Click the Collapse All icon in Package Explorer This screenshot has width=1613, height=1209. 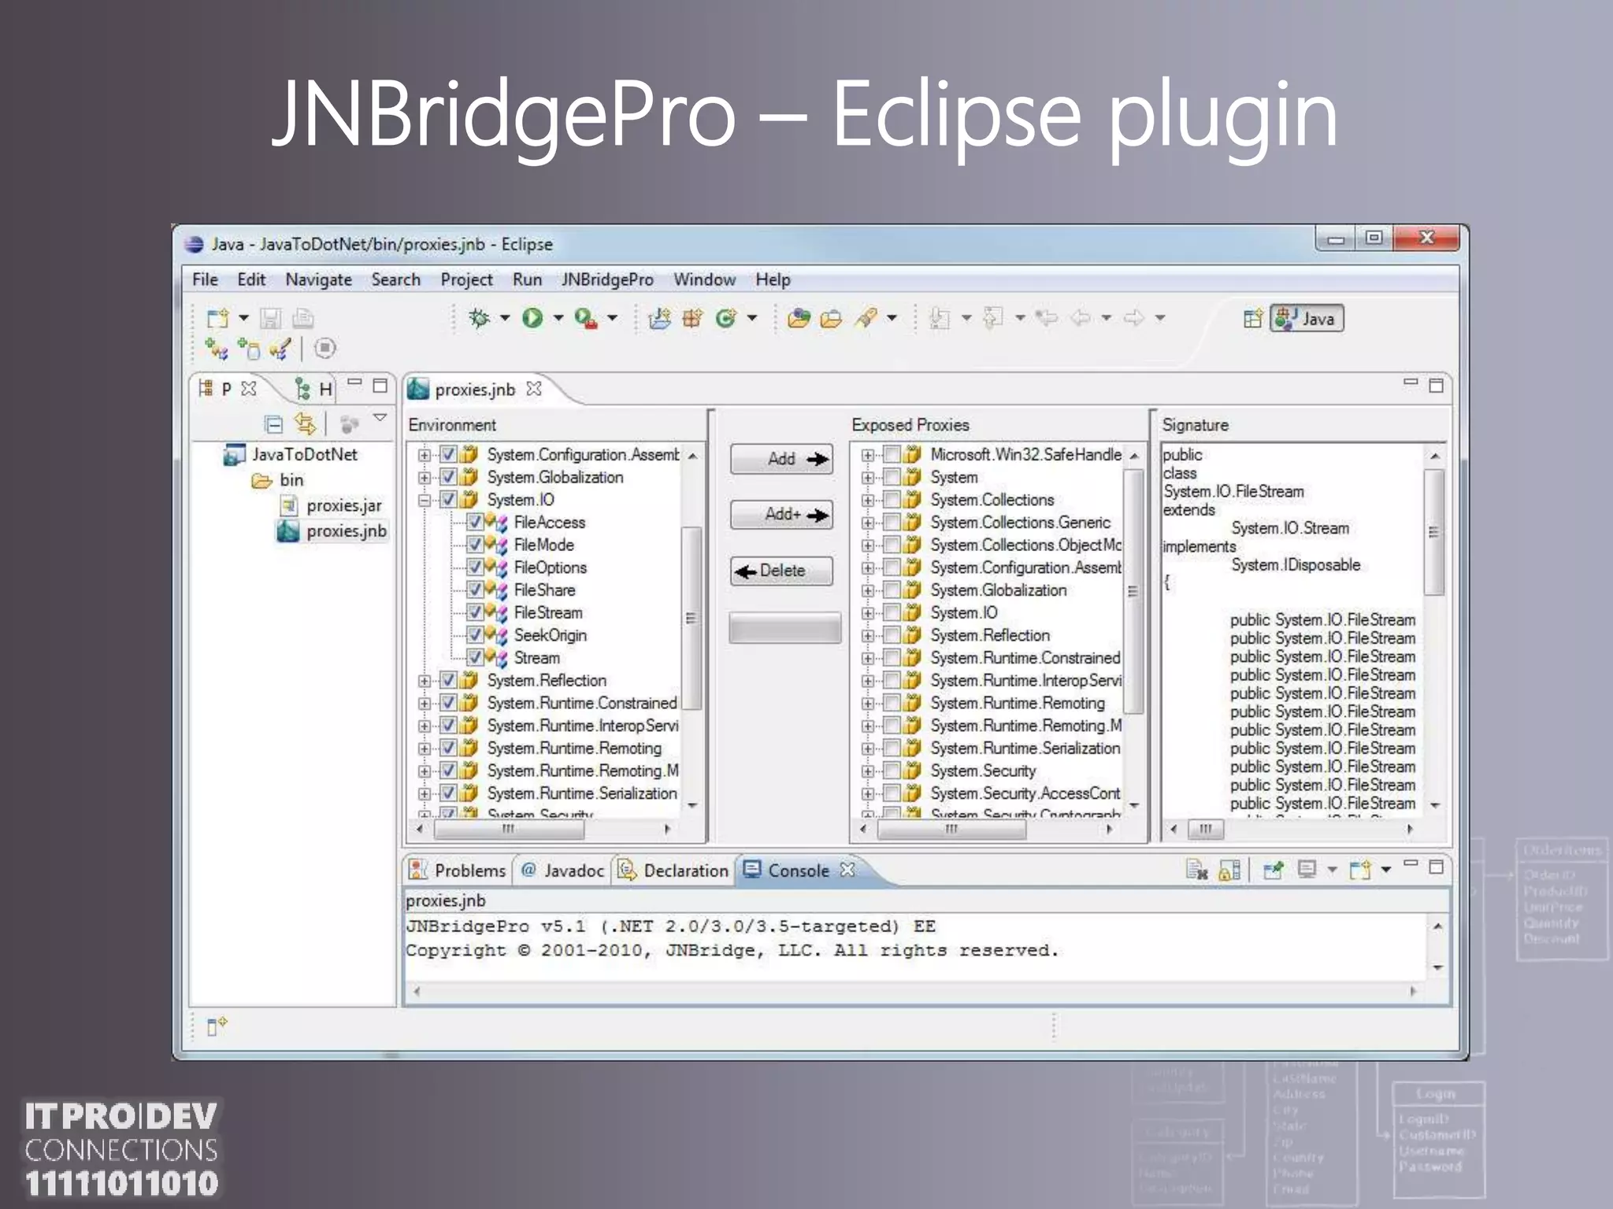(x=273, y=425)
